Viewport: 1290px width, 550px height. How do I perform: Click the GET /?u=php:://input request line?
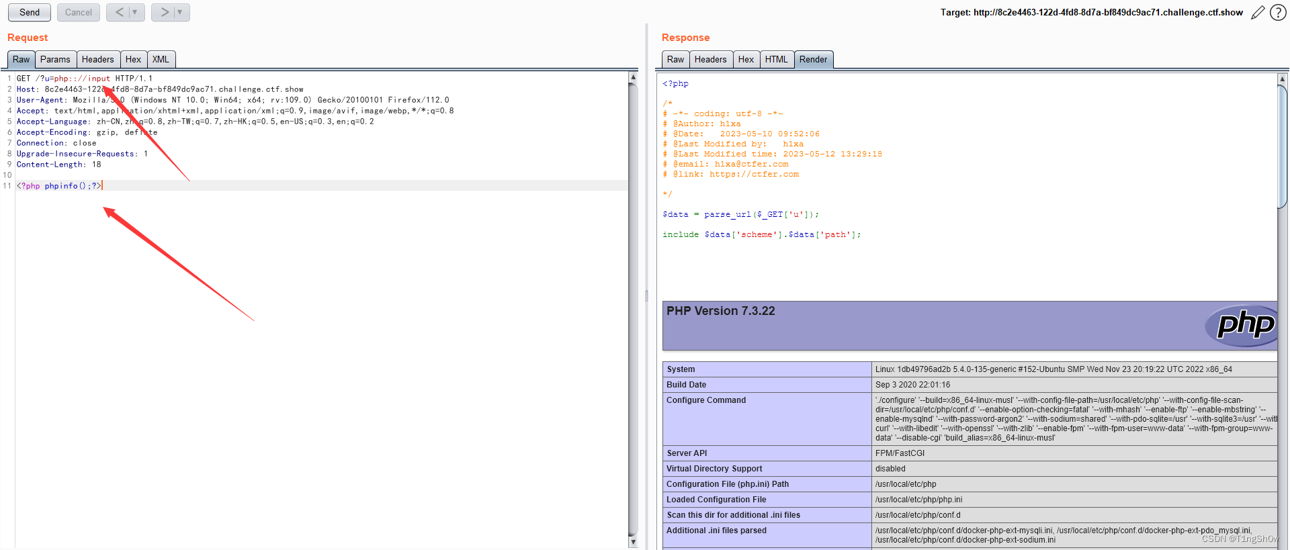[85, 79]
